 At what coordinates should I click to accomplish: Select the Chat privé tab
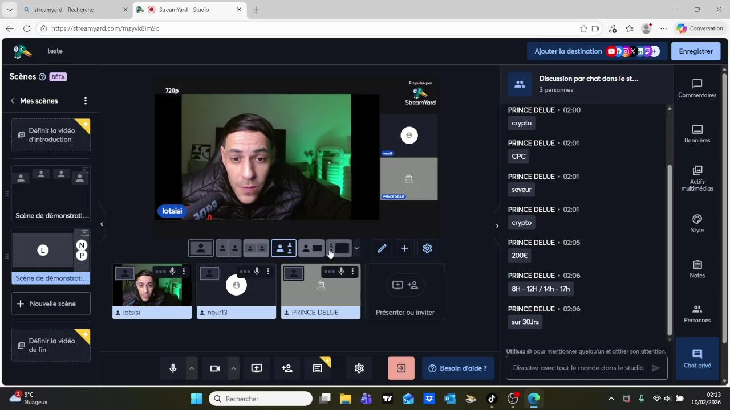(697, 359)
